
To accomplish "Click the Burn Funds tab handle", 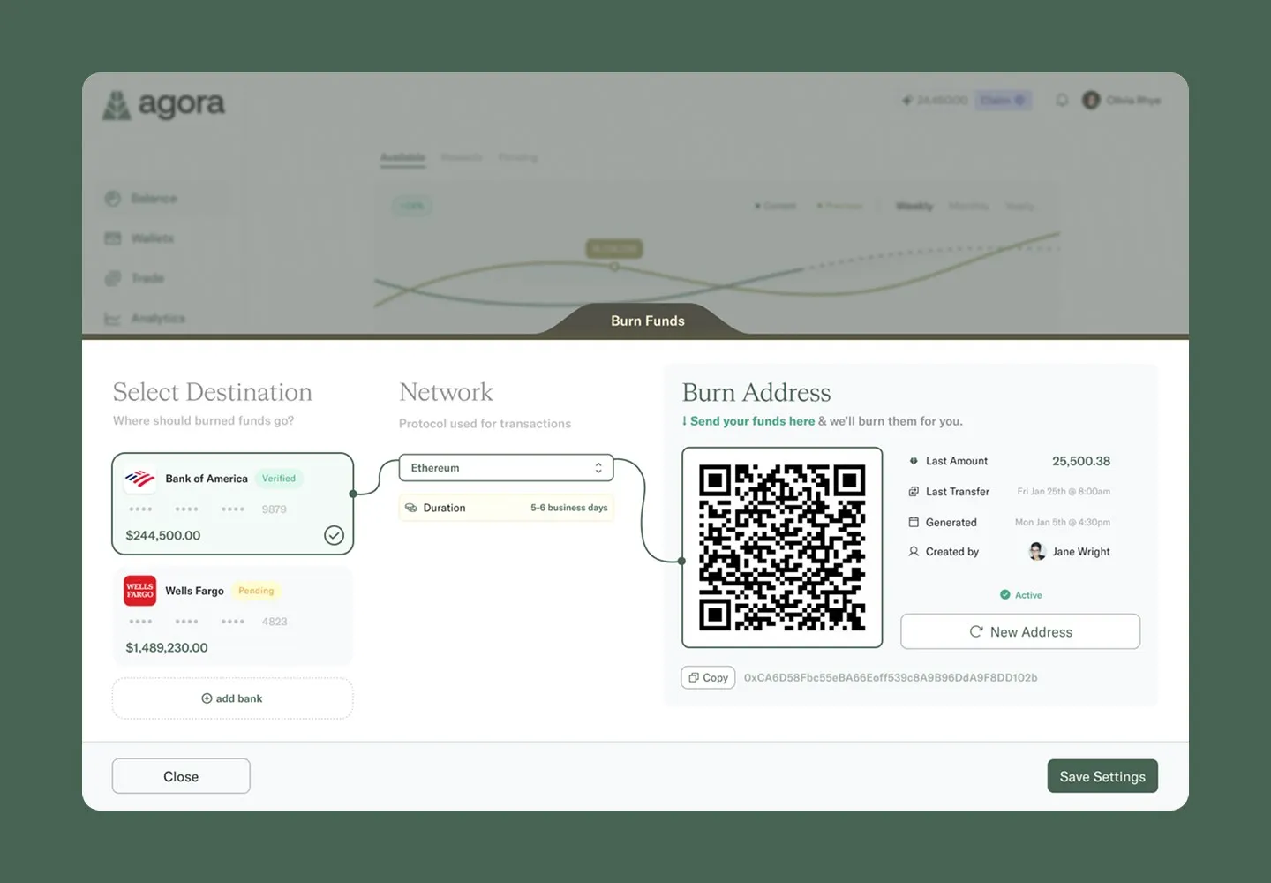I will tap(648, 321).
